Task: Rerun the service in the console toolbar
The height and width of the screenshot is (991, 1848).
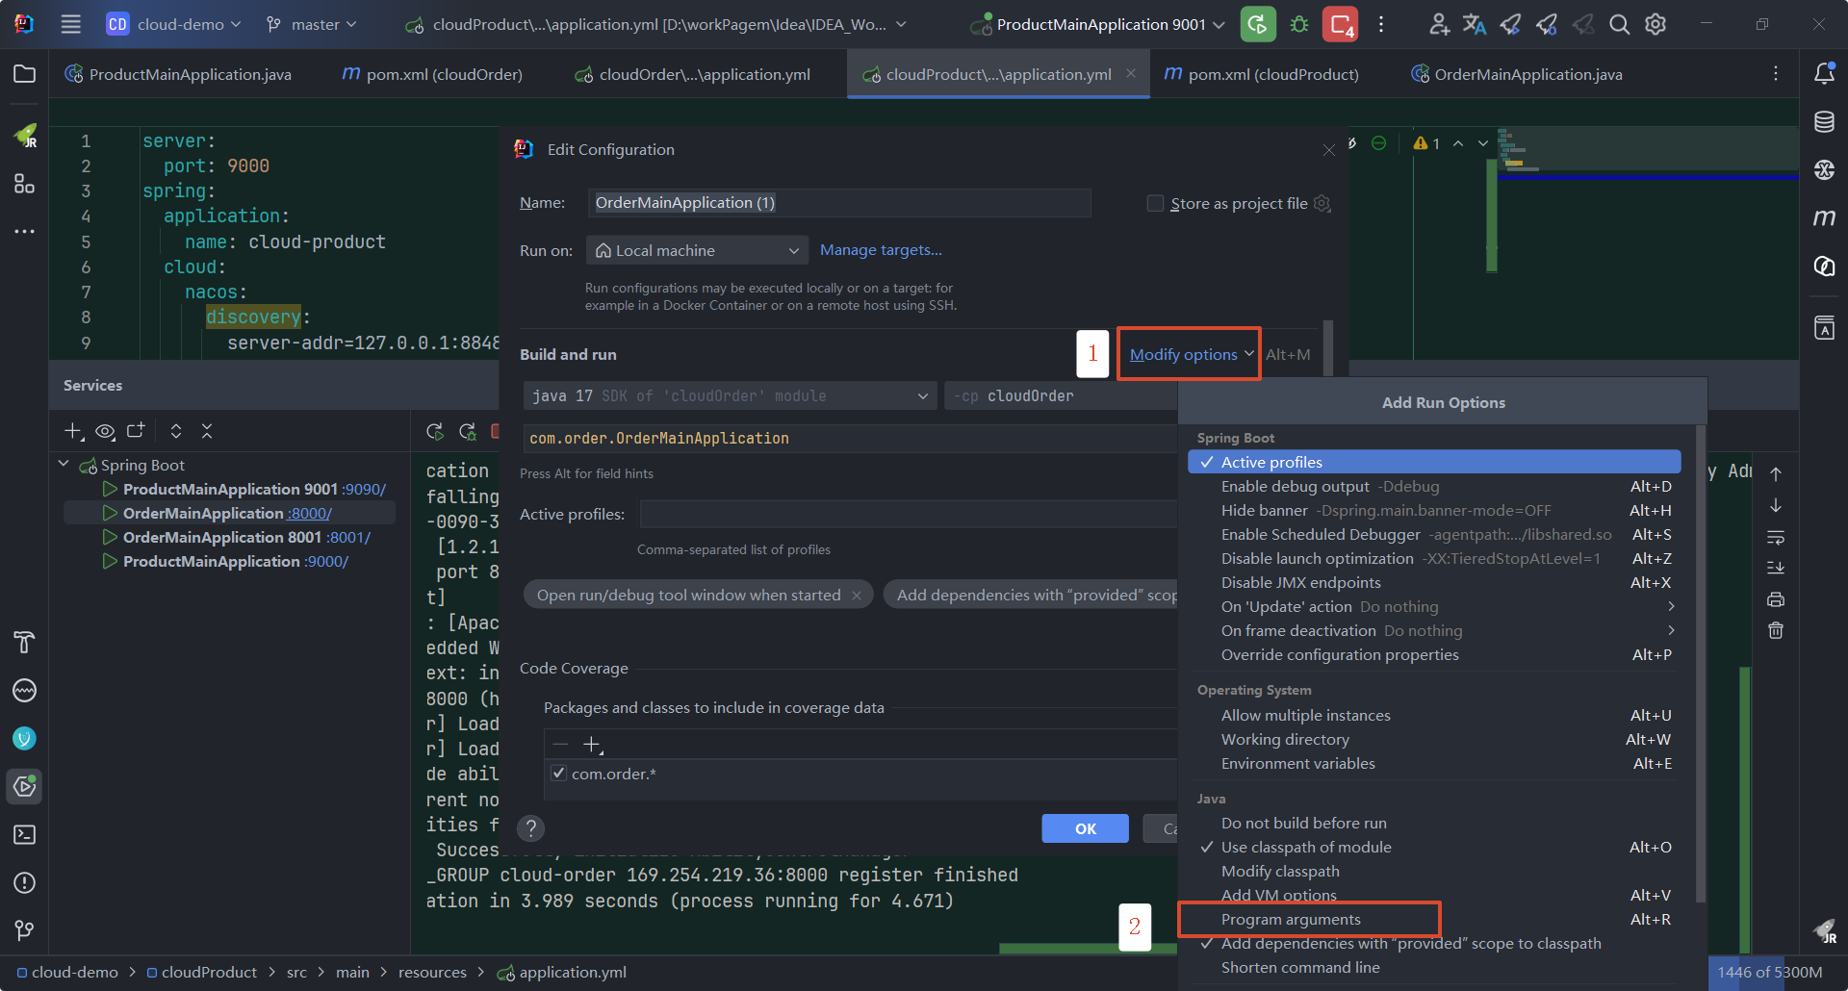Action: (435, 432)
